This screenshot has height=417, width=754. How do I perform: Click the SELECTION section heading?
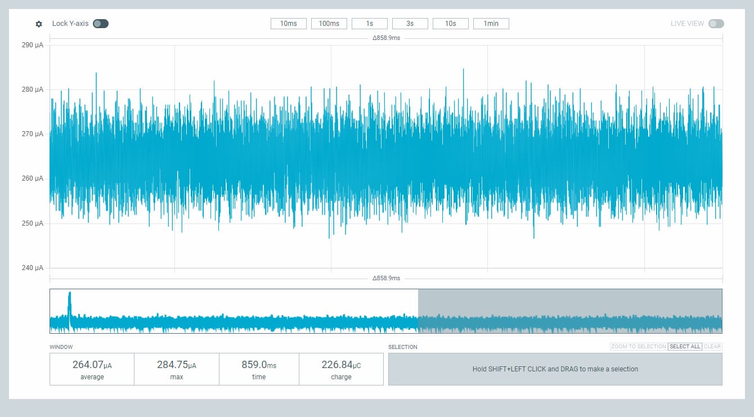click(x=403, y=347)
